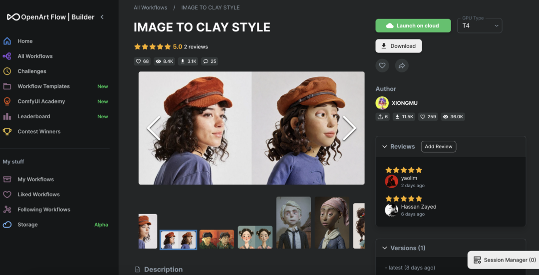The image size is (539, 275).
Task: Select the blond man in suit thumbnail
Action: point(293,223)
